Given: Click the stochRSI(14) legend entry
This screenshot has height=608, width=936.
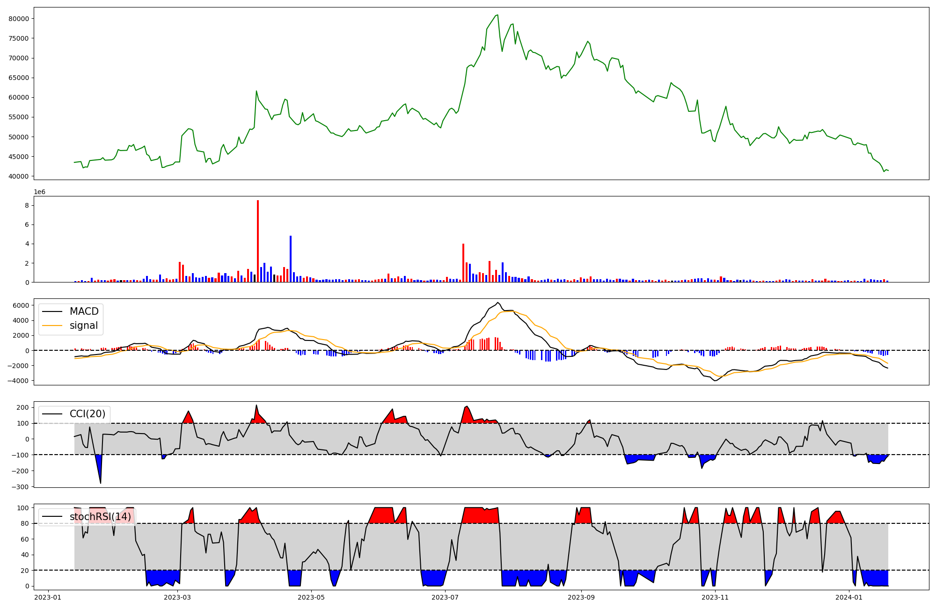Looking at the screenshot, I should (x=100, y=517).
